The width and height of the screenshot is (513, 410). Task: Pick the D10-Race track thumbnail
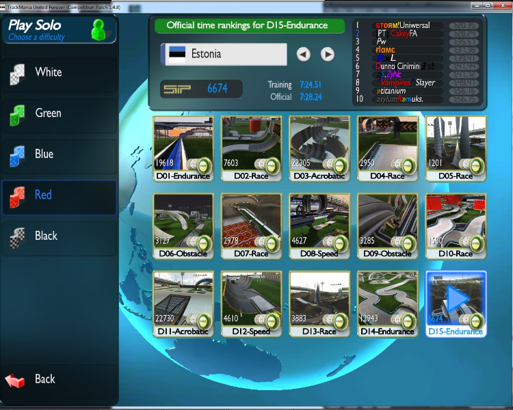tap(456, 221)
